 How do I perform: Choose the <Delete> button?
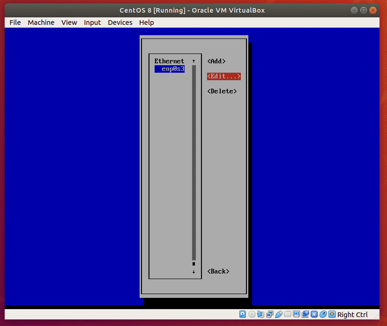[x=222, y=91]
